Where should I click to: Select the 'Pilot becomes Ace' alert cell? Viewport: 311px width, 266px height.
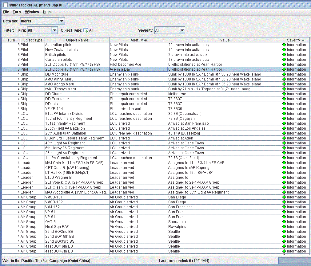(138, 65)
